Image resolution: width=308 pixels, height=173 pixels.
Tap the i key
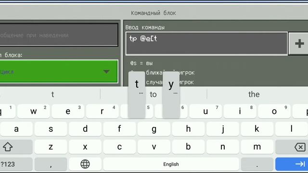coord(240,111)
